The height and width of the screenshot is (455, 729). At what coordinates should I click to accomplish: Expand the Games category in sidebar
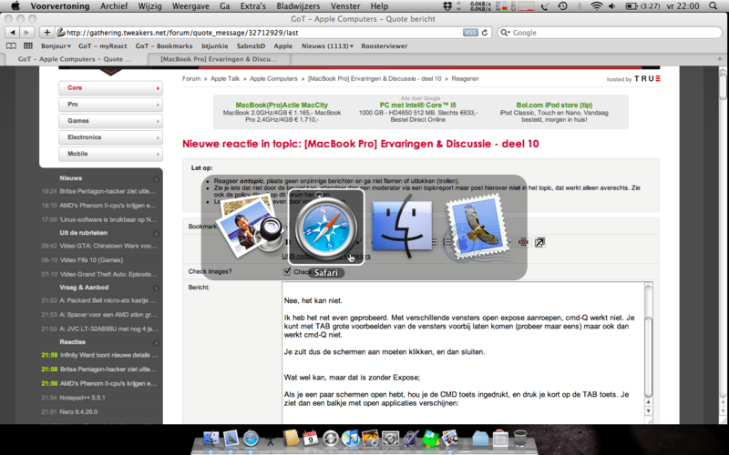158,121
